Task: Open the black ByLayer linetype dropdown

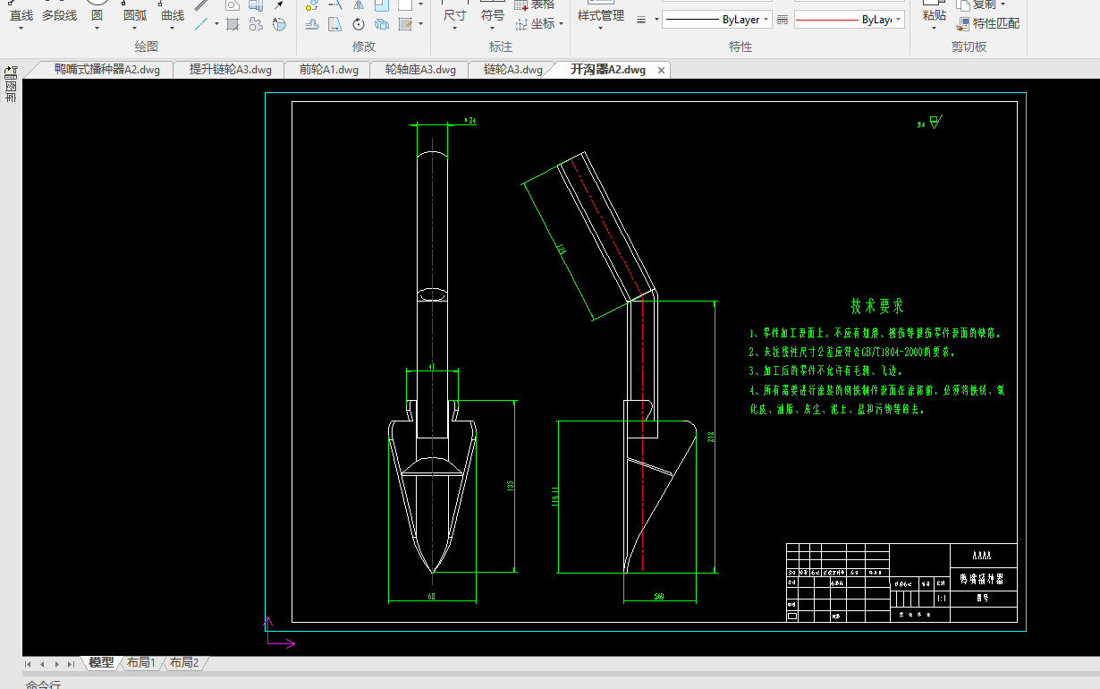Action: [x=766, y=19]
